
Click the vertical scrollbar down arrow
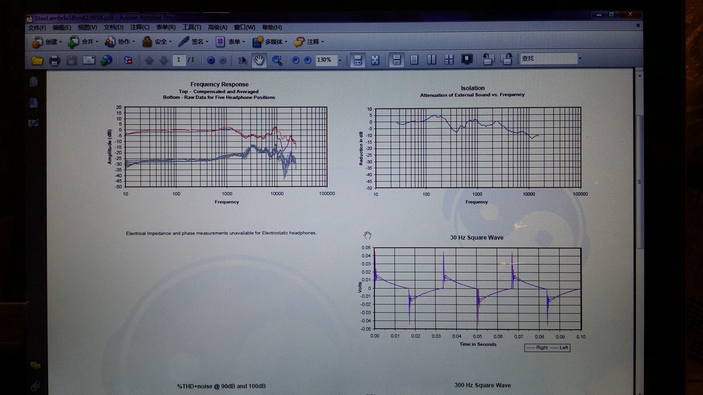pyautogui.click(x=640, y=392)
